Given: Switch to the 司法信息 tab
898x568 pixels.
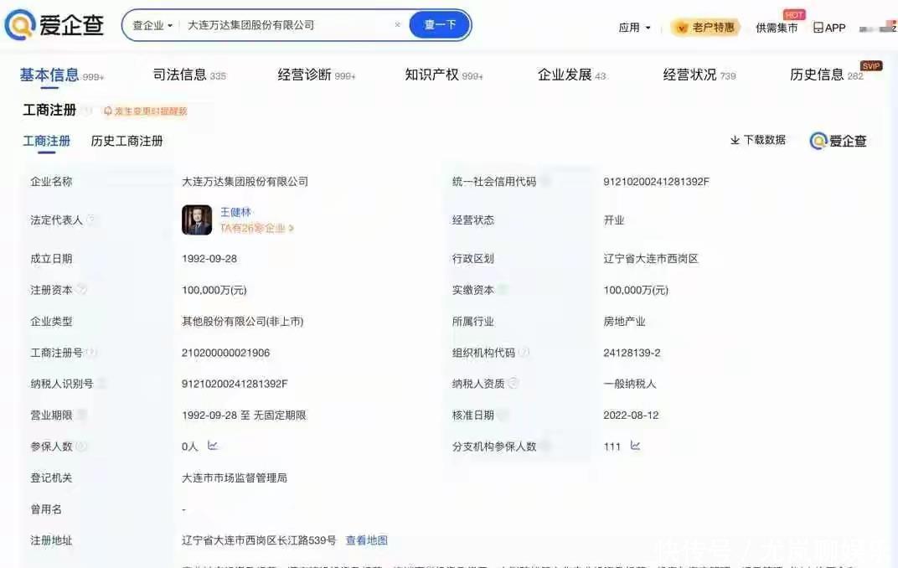Looking at the screenshot, I should [x=179, y=75].
